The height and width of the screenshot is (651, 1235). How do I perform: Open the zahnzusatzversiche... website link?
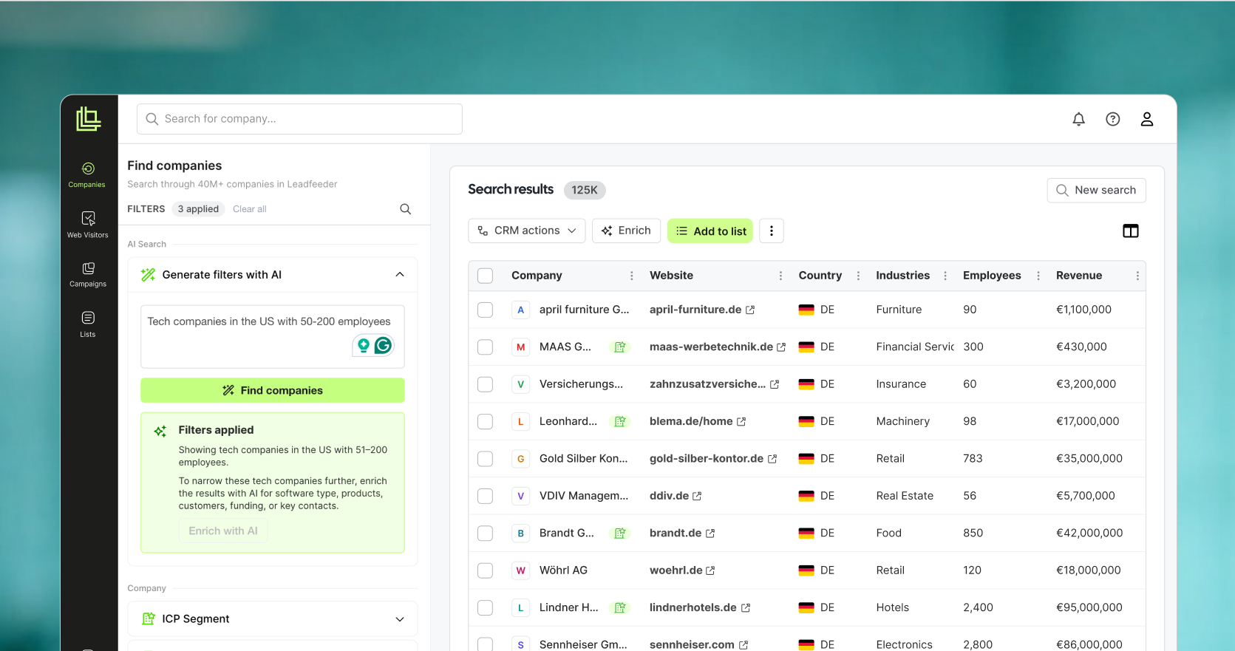pyautogui.click(x=707, y=384)
